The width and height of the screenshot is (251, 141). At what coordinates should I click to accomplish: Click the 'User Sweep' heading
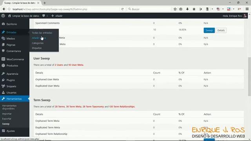[42, 58]
